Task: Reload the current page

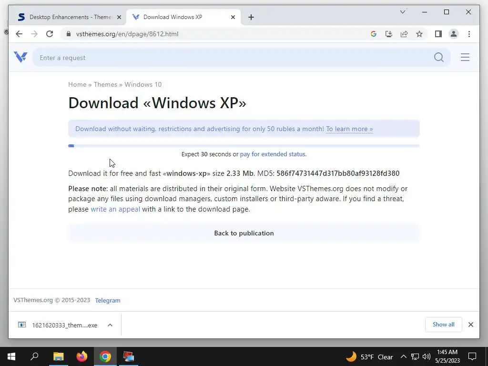Action: [50, 34]
